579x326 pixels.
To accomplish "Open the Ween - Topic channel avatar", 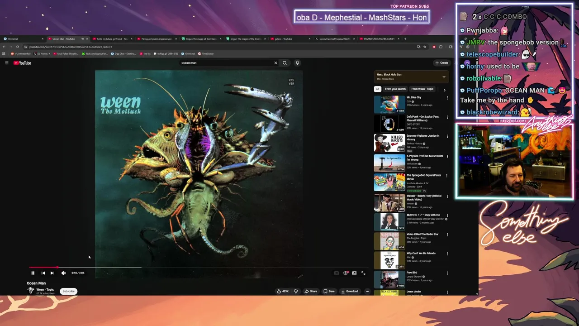I will 31,291.
